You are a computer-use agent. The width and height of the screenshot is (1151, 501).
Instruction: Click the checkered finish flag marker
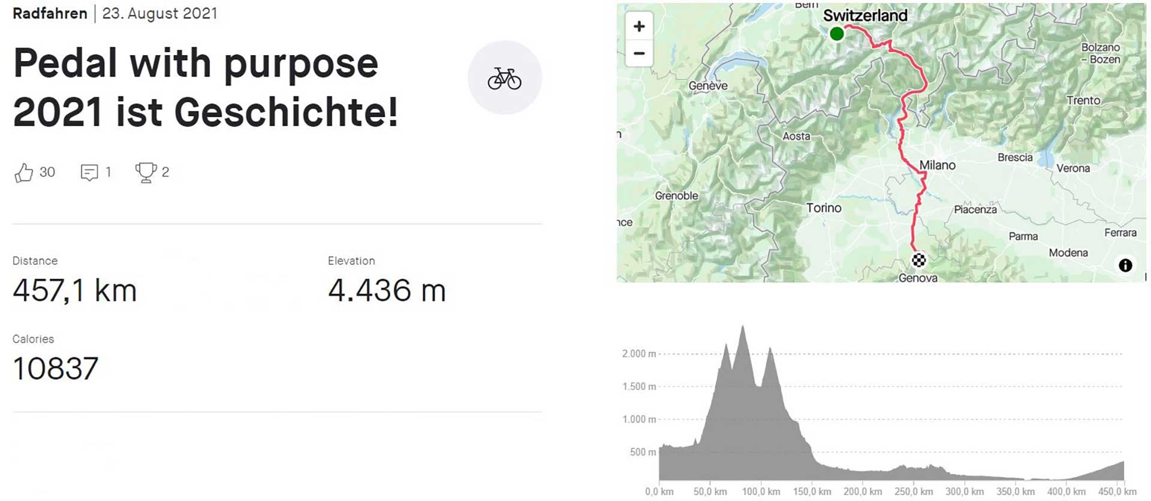[918, 260]
